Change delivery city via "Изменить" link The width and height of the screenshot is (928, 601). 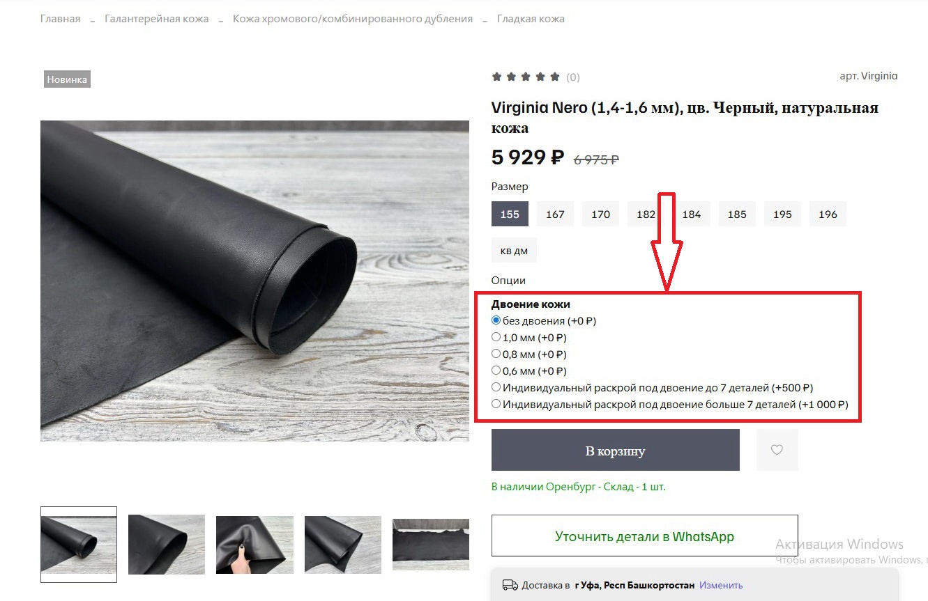click(721, 585)
